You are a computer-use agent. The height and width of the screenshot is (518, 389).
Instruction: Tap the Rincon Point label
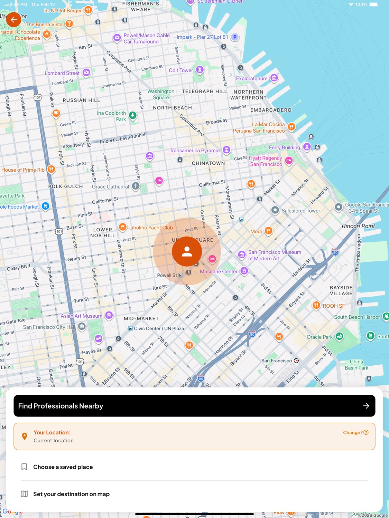[358, 226]
